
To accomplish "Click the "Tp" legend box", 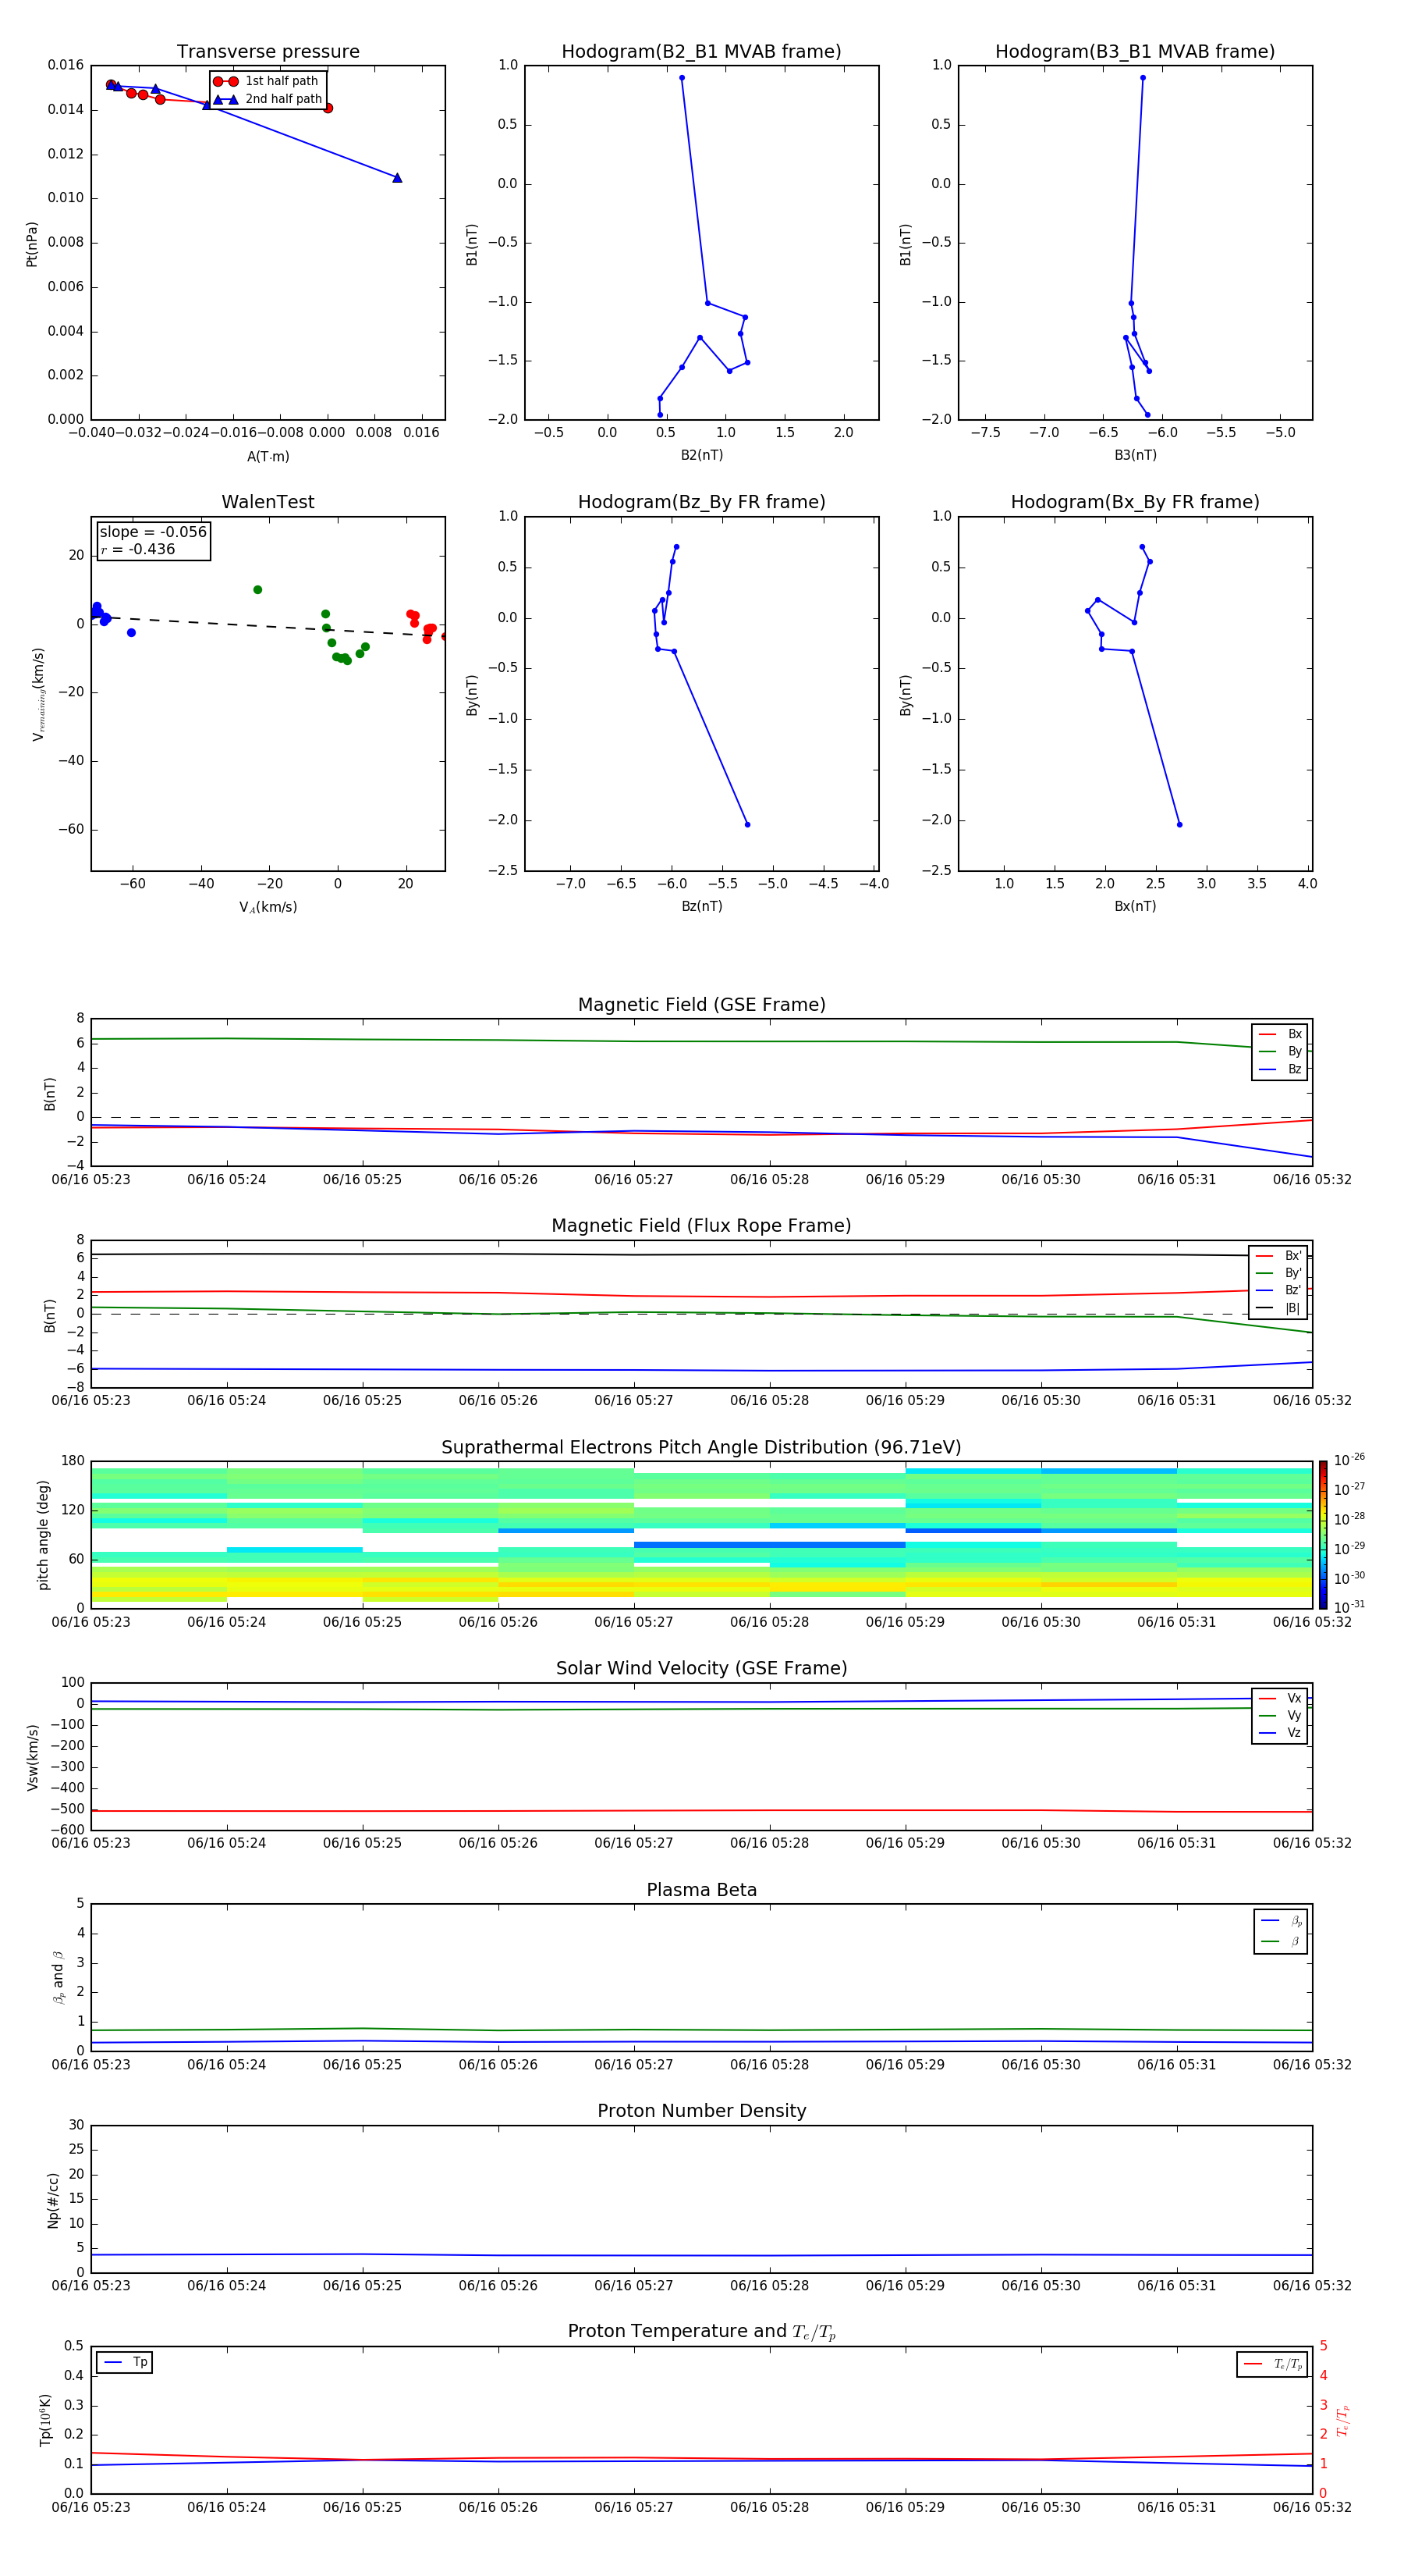I will tap(125, 2363).
